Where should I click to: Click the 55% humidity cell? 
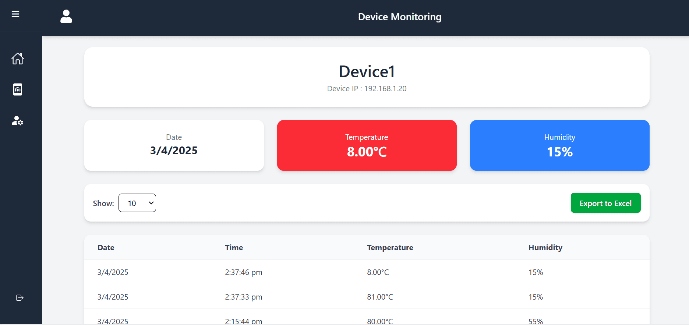[x=536, y=321]
